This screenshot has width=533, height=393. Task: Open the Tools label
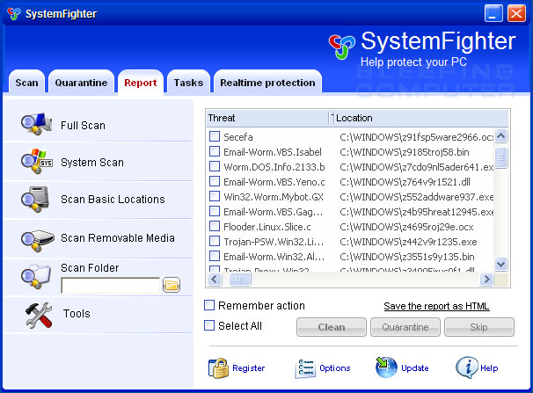click(77, 313)
